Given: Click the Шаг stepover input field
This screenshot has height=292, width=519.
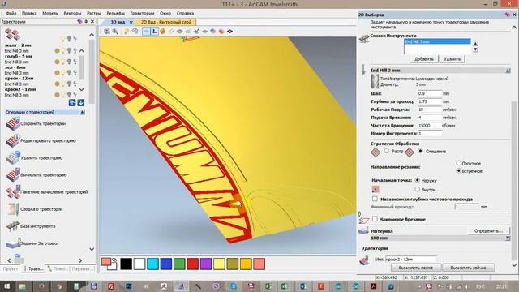Looking at the screenshot, I should coord(430,93).
